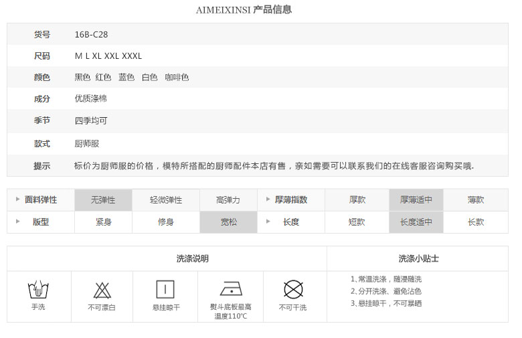Select the 无弹性 elasticity option
Viewport: 522px width, 338px height.
[103, 200]
